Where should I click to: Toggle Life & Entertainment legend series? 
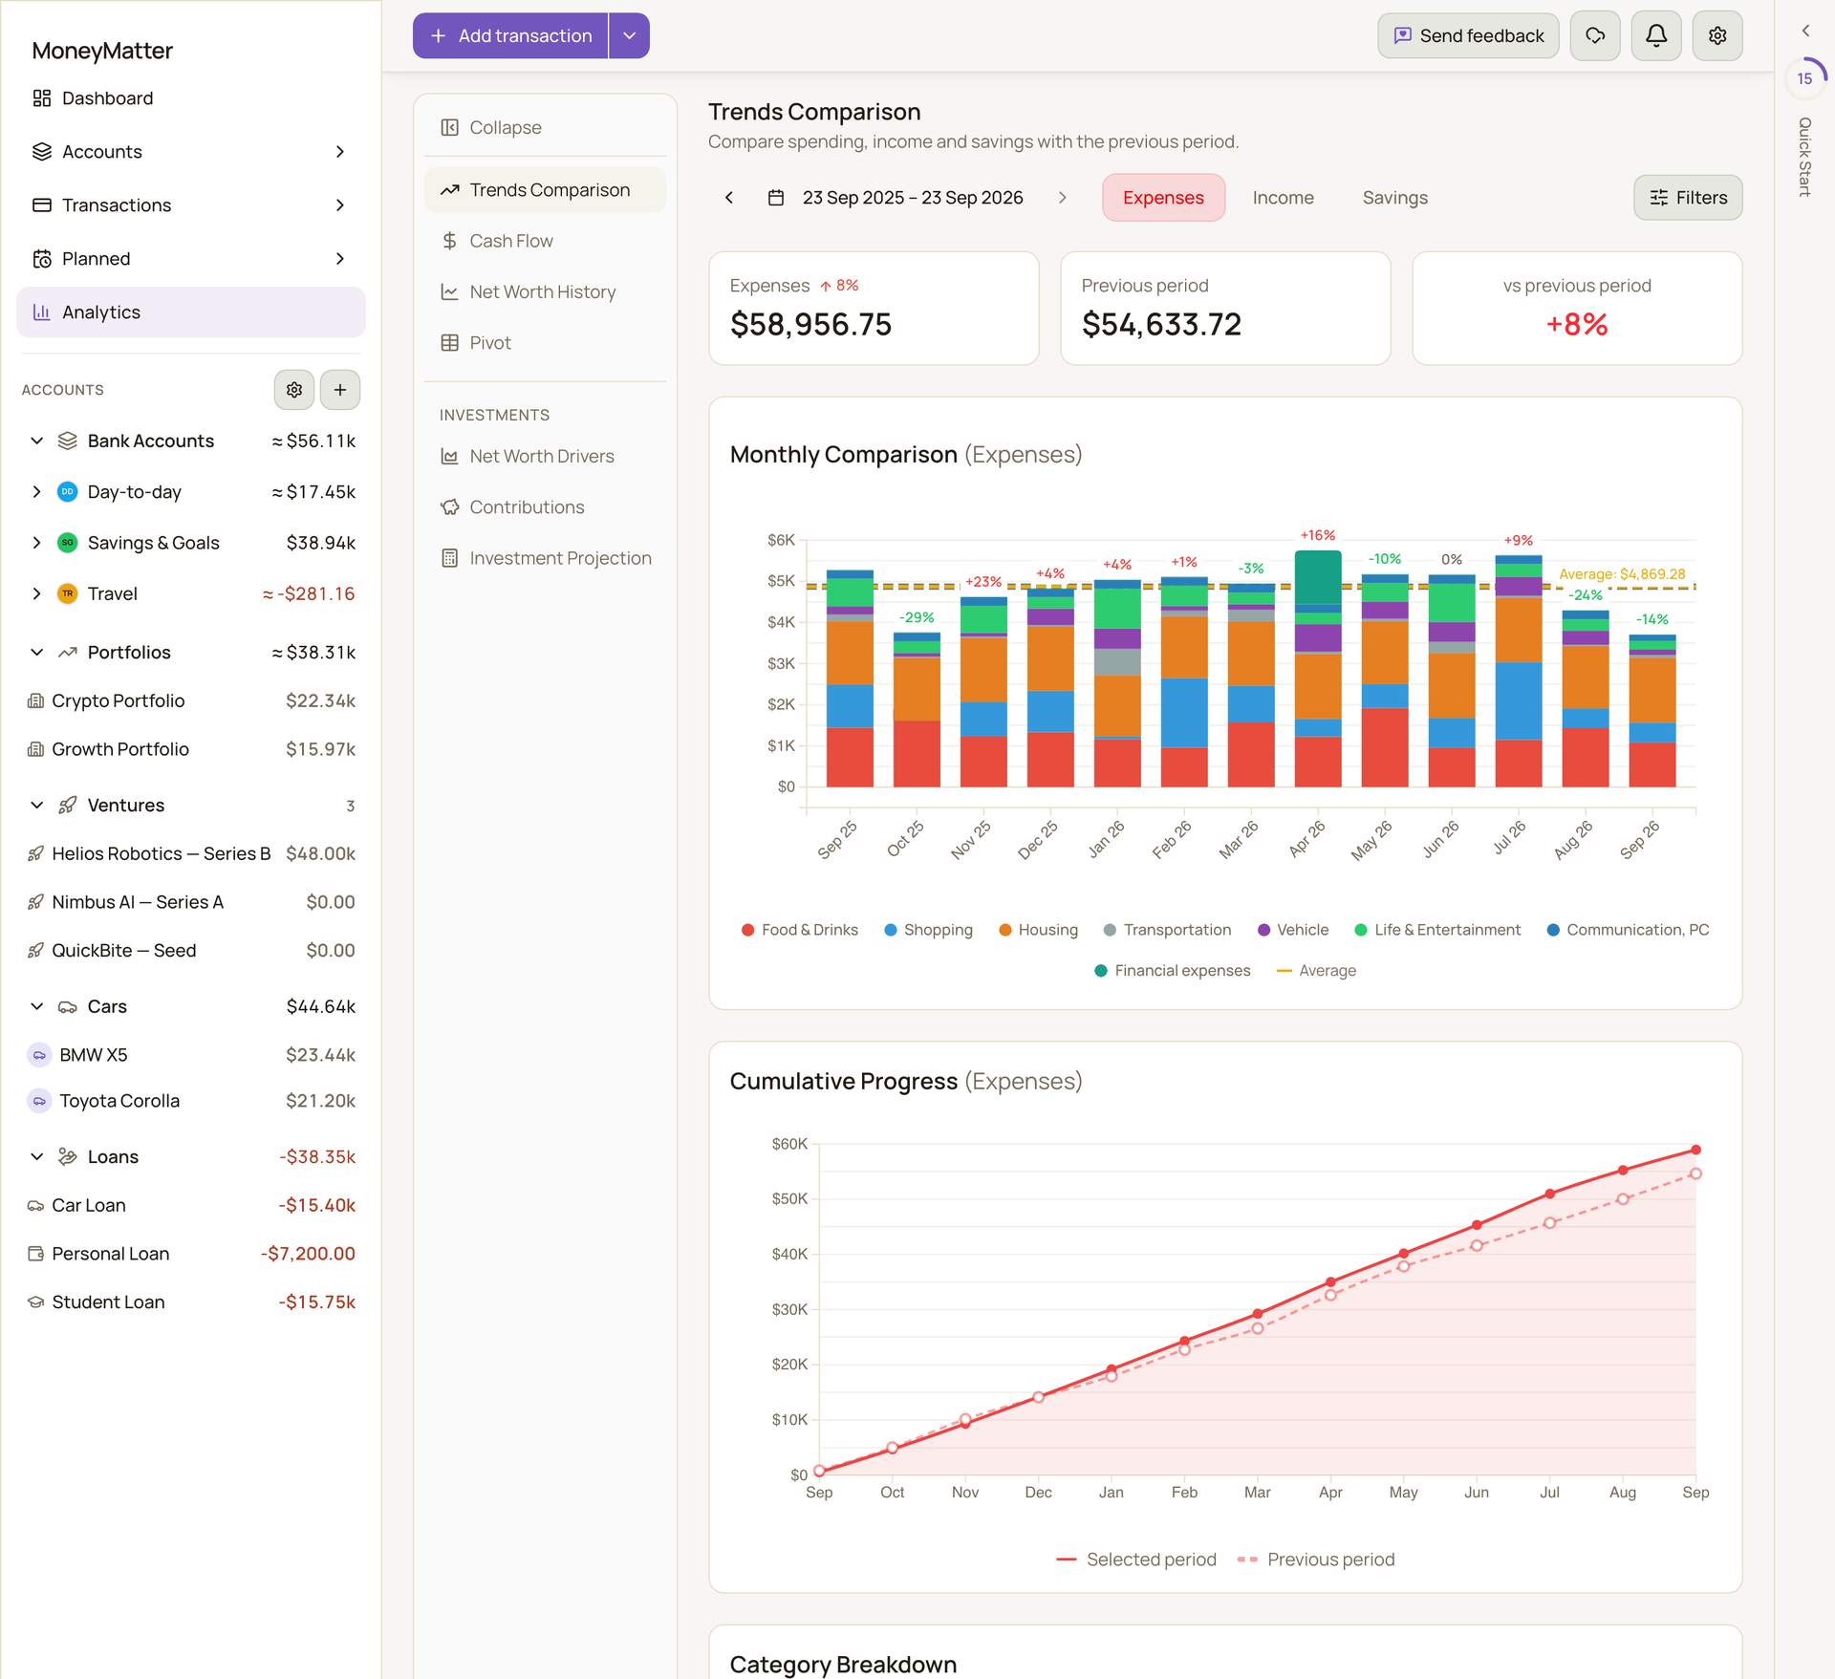pos(1437,930)
